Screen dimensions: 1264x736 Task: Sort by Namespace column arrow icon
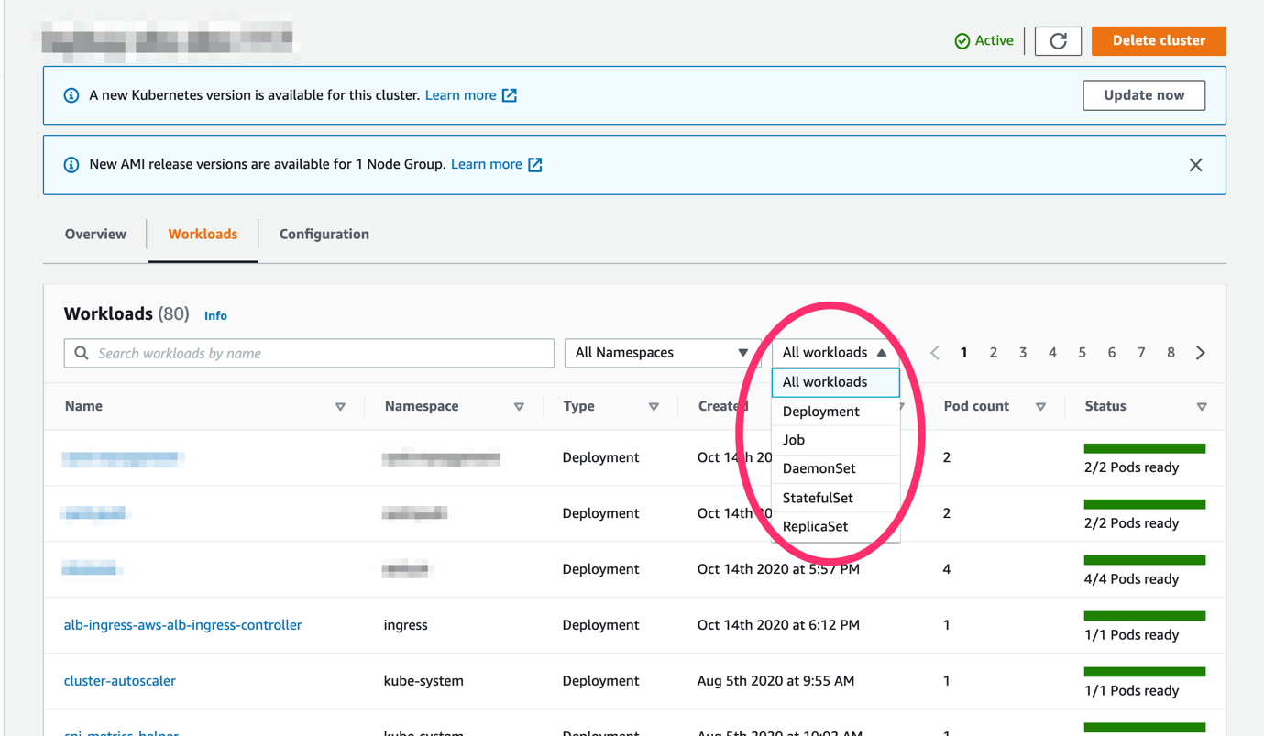click(519, 407)
